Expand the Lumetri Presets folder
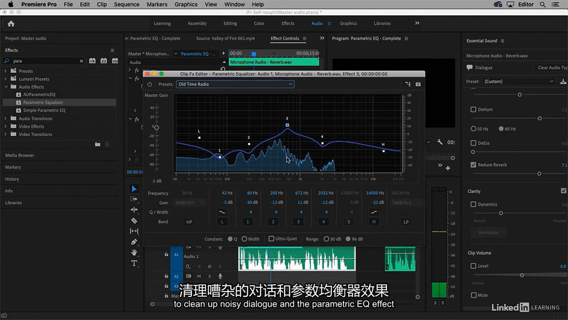Screen dimensions: 568x320 5,79
